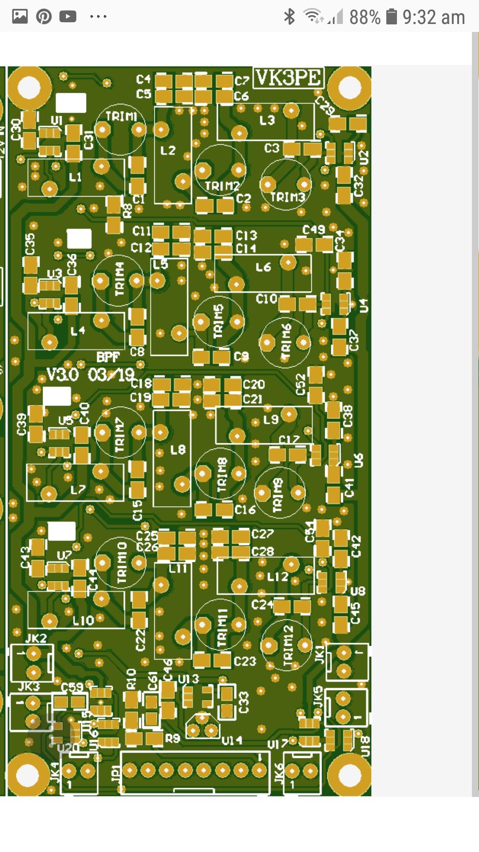Tap the Bluetooth status icon

(x=289, y=17)
